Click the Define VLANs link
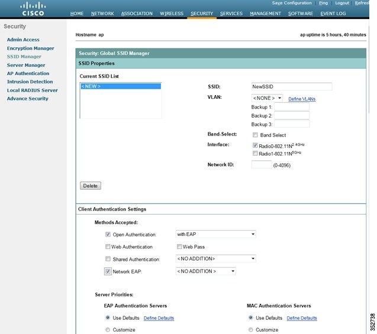The height and width of the screenshot is (334, 377). (302, 99)
